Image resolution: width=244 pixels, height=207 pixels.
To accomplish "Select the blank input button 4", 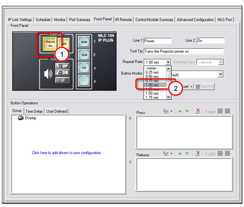I will pyautogui.click(x=84, y=81).
